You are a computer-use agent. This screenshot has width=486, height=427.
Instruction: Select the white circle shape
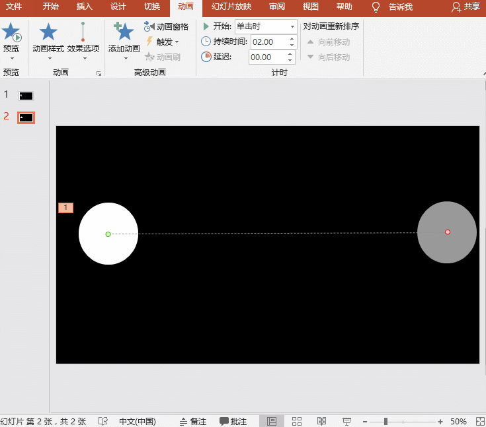(x=108, y=234)
